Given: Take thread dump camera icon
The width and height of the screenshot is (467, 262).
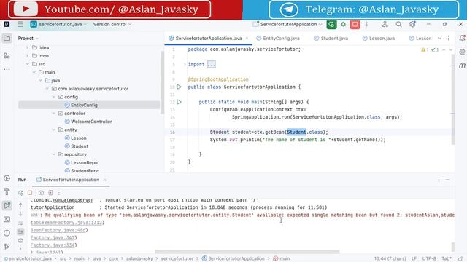Looking at the screenshot, I should [41, 193].
